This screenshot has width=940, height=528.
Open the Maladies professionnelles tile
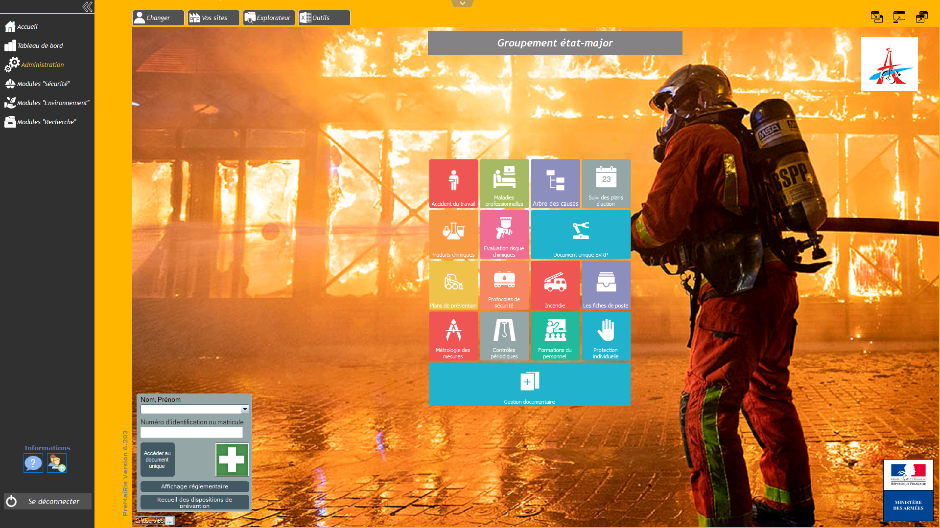pos(504,183)
